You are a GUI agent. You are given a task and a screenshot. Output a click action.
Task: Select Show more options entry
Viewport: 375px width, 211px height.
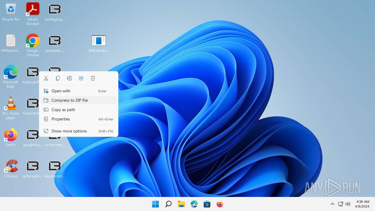(79, 131)
